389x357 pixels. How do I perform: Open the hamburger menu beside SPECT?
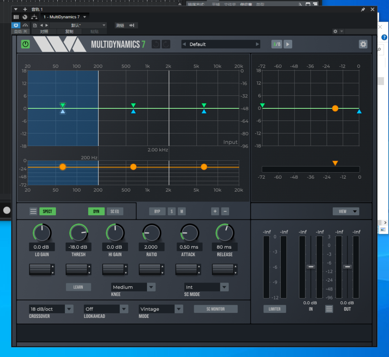tap(33, 211)
